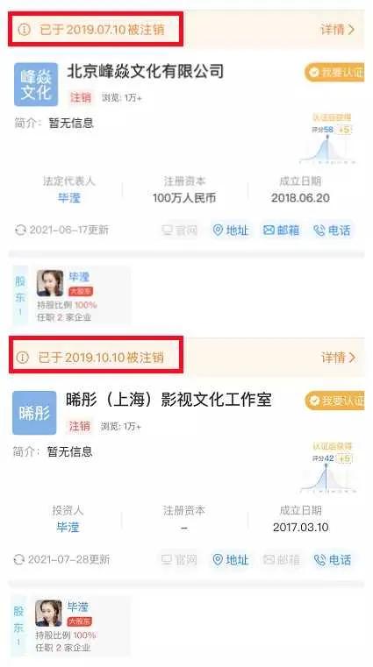Click 我要认证 for 晞彤影视文化工作室
Screen dimensions: 373x667
coord(334,401)
